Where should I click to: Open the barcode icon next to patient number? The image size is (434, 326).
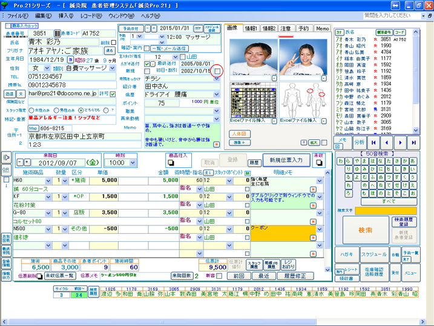coord(57,33)
